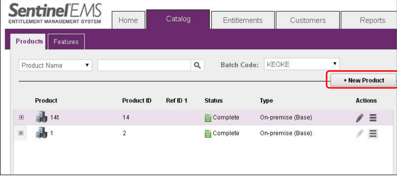This screenshot has width=397, height=176.
Task: Click the Complete status icon for product 1
Action: coord(208,134)
